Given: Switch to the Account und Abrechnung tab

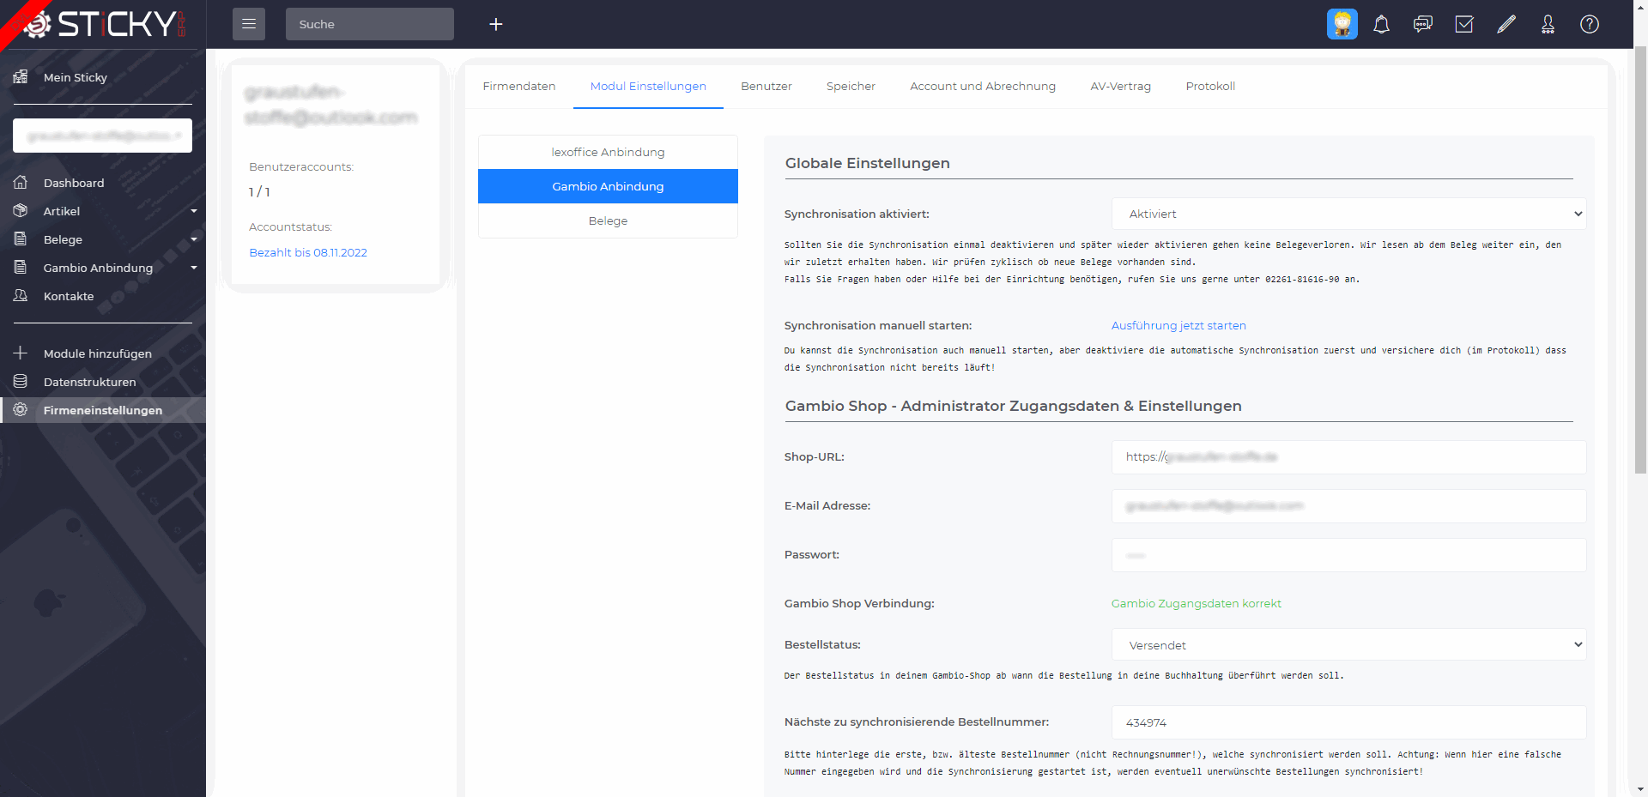Looking at the screenshot, I should 982,86.
